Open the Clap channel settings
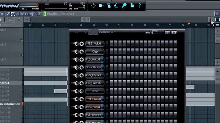The image size is (220, 123). [95, 52]
